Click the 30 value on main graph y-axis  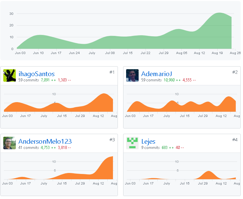tap(11, 14)
